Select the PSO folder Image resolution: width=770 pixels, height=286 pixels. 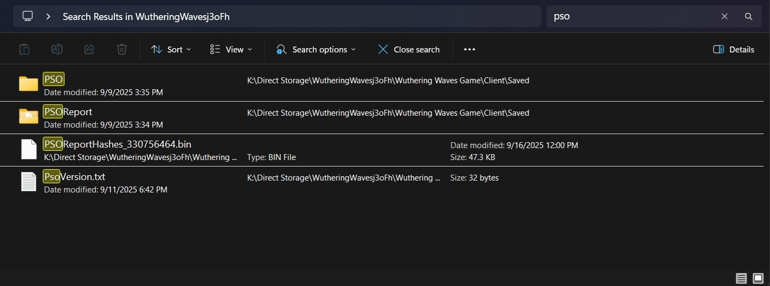pos(54,79)
